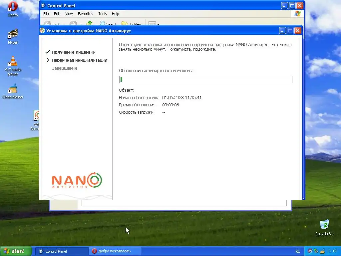Click the Объект label
This screenshot has height=256, width=341.
click(127, 90)
